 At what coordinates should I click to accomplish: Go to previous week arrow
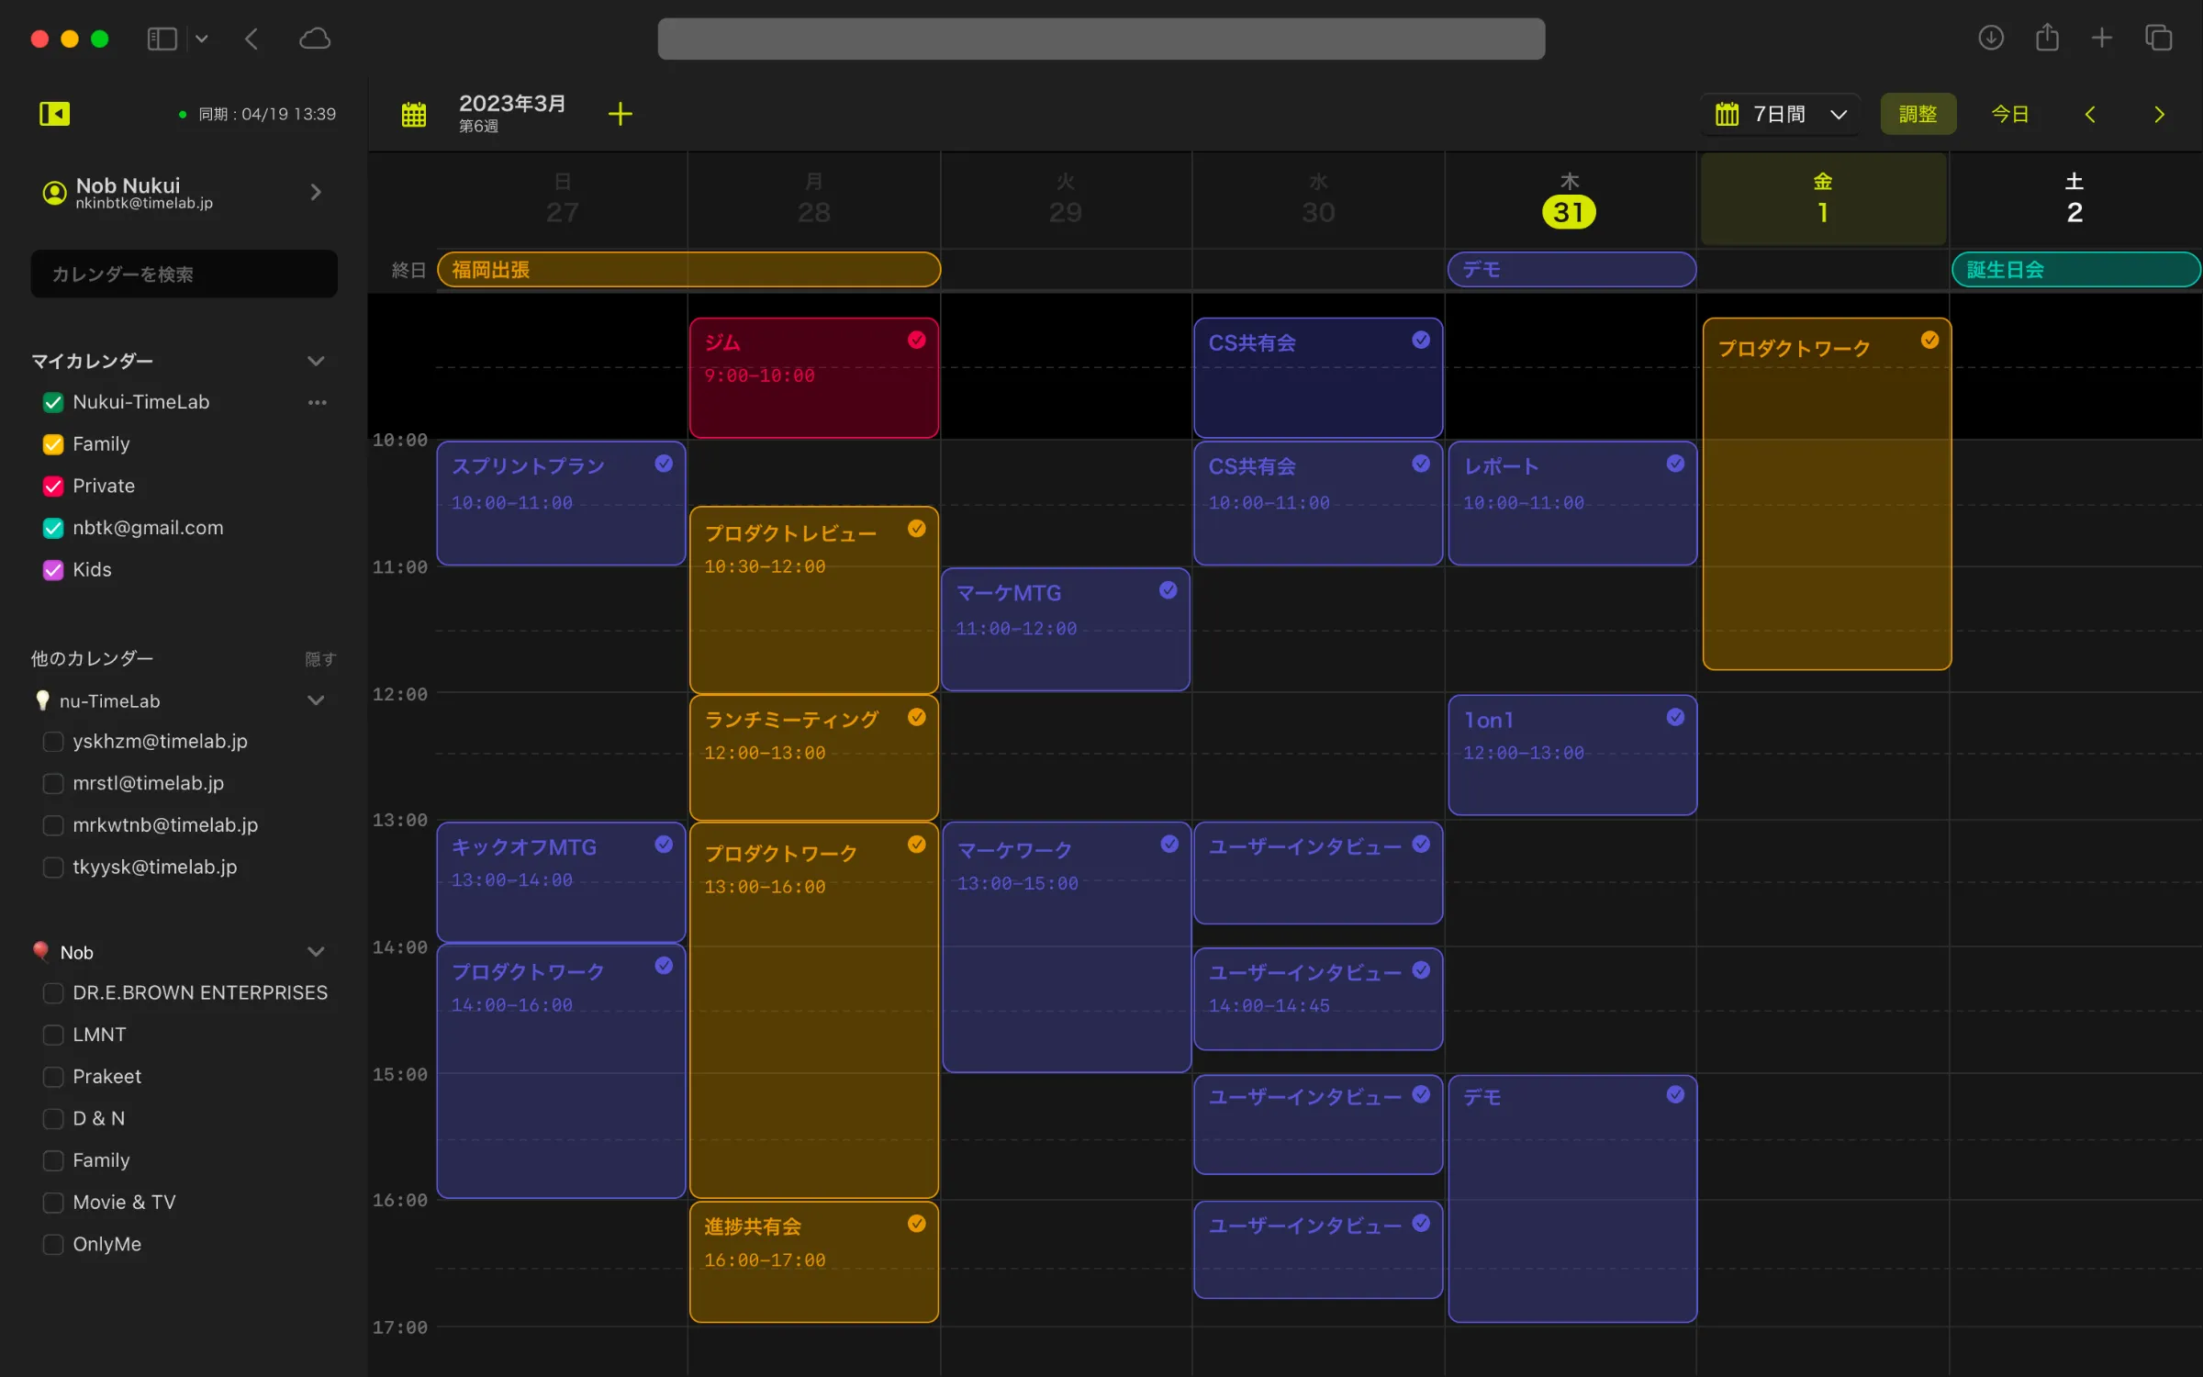click(x=2090, y=114)
